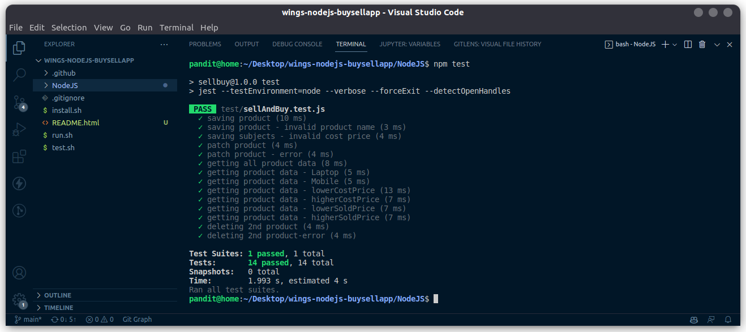Click the green PASS badge in terminal

coord(203,109)
